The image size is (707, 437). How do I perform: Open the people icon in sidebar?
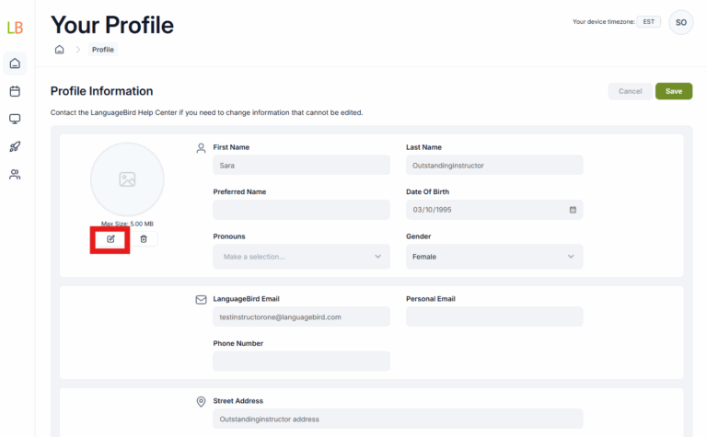[x=15, y=174]
